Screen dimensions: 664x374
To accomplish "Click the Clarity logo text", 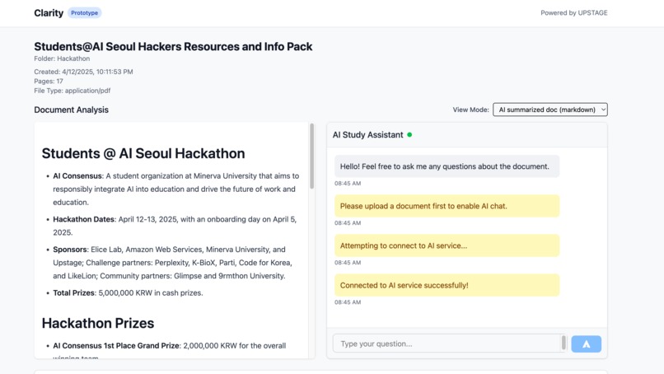I will 49,13.
